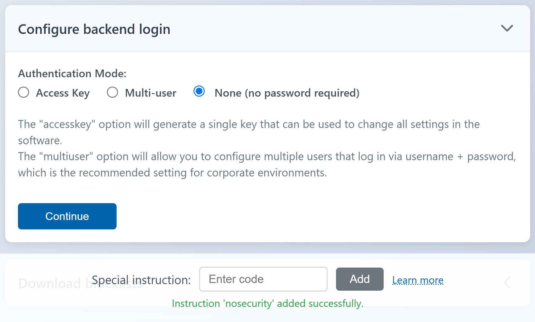Select the Access Key authentication mode
This screenshot has width=535, height=322.
click(24, 92)
